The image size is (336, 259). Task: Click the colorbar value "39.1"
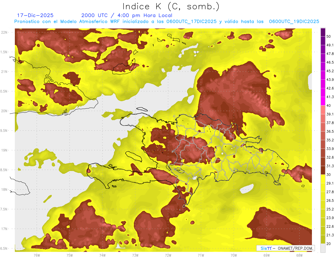(330, 114)
